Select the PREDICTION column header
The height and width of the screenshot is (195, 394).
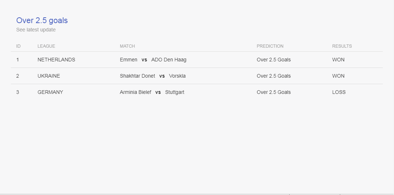pyautogui.click(x=270, y=46)
